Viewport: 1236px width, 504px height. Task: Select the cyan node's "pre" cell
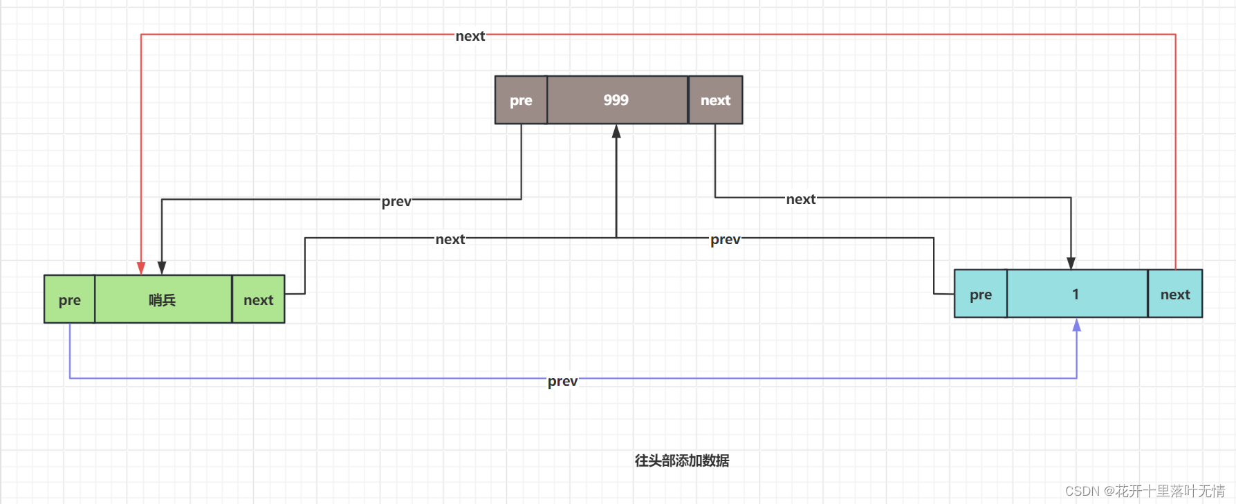click(x=980, y=294)
